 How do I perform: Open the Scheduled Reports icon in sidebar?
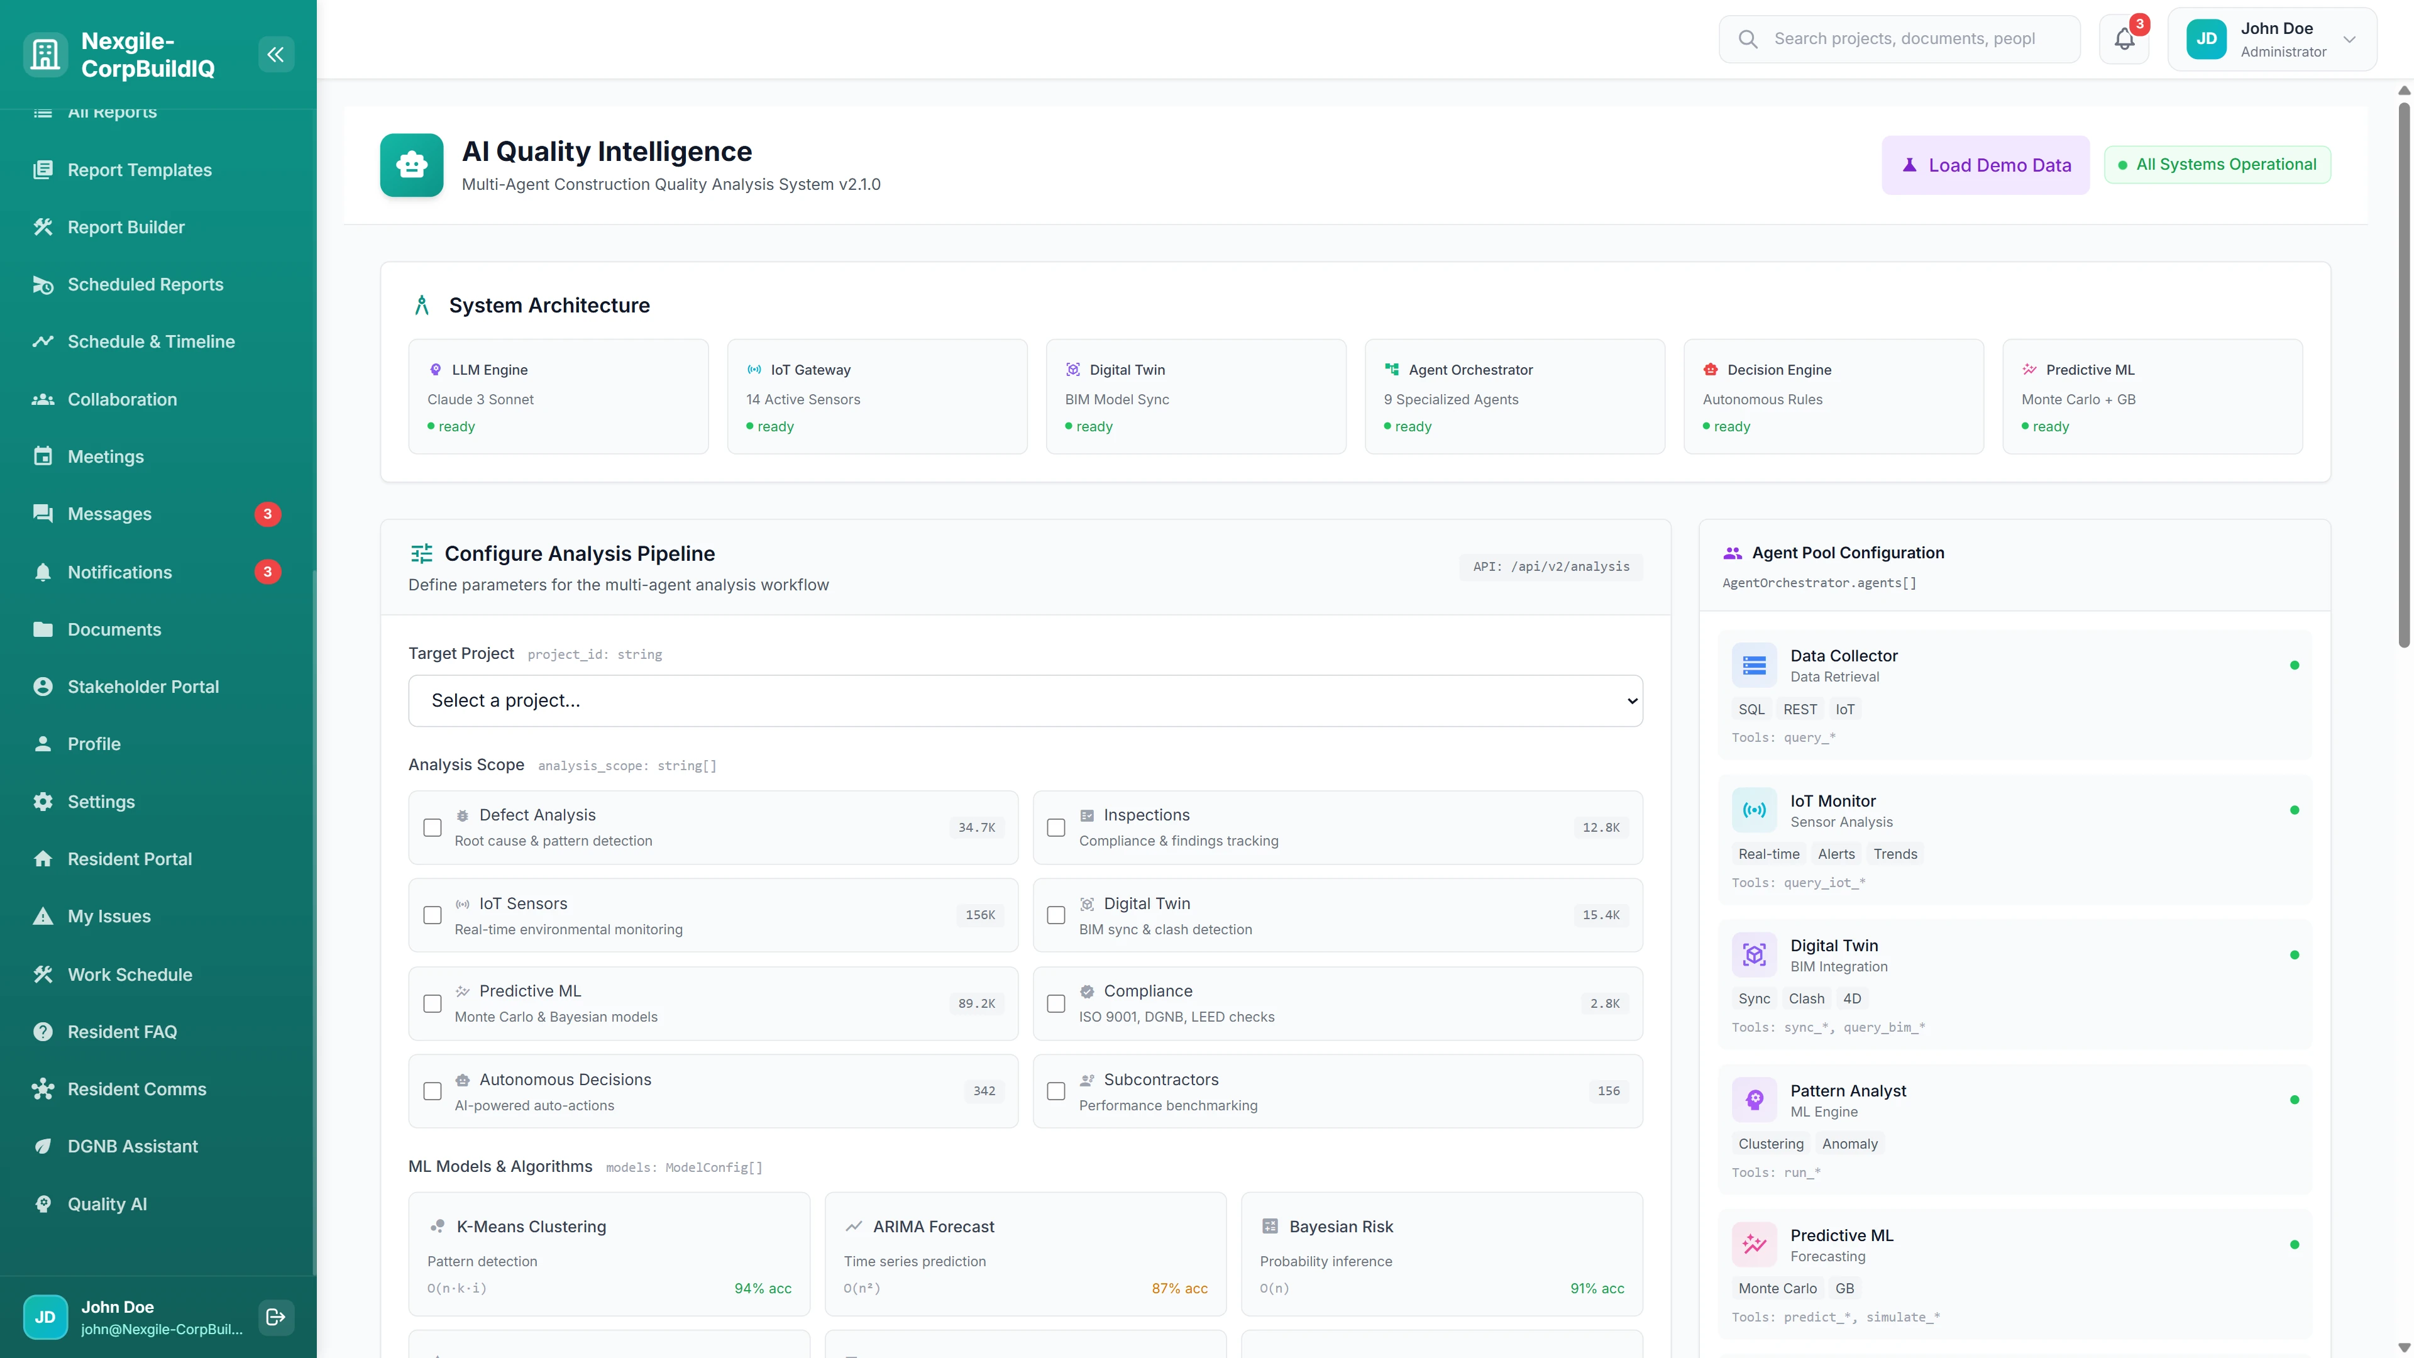coord(43,284)
